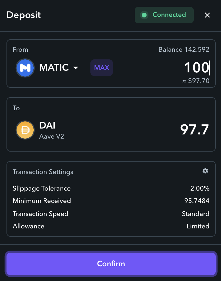Image resolution: width=221 pixels, height=281 pixels.
Task: Click the DAI token name
Action: click(47, 125)
